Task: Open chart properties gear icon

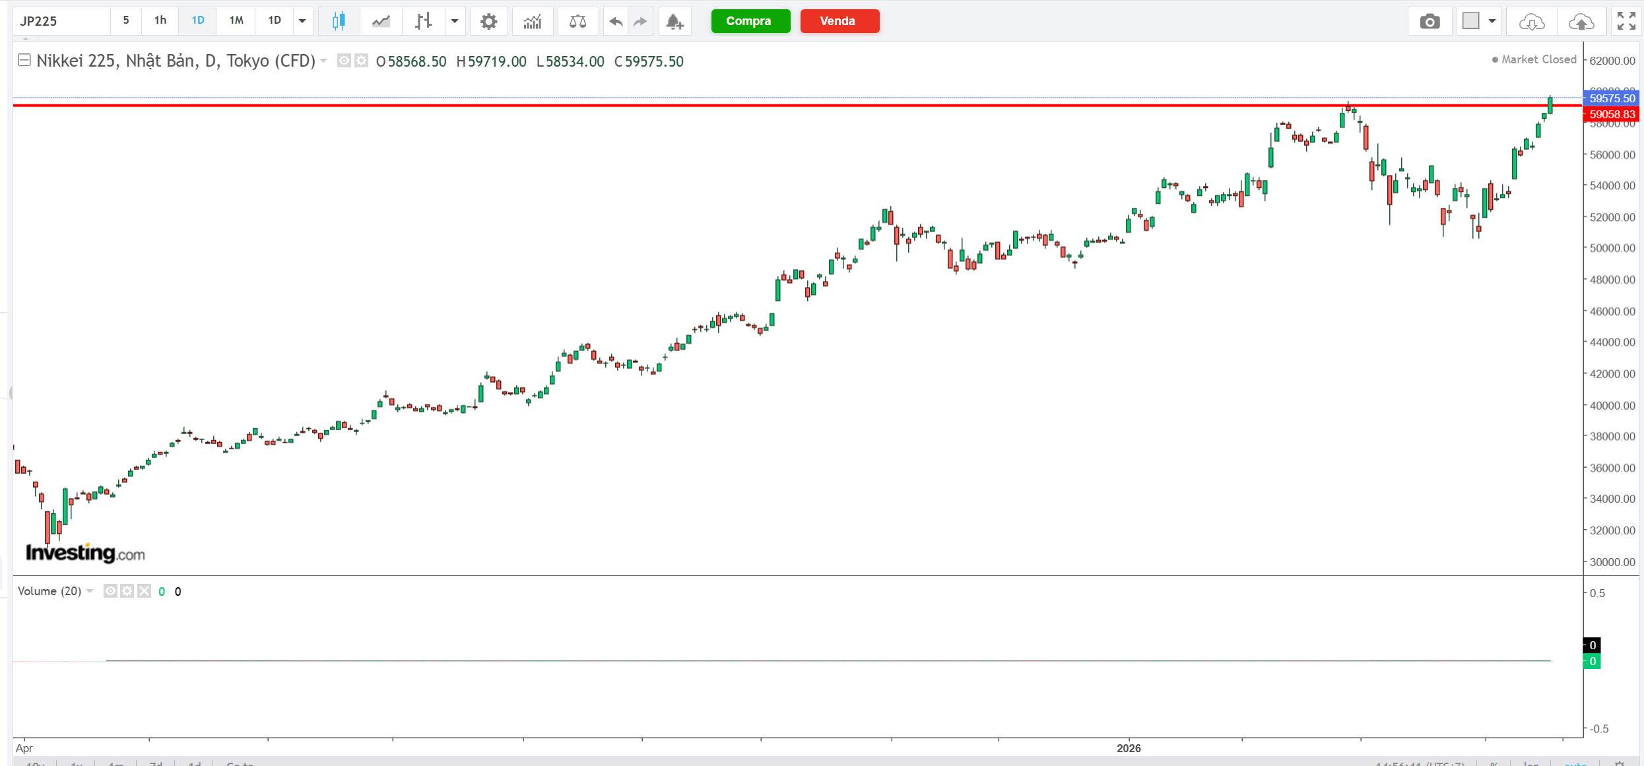Action: pyautogui.click(x=488, y=21)
